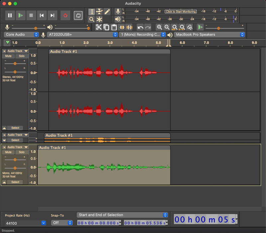266x233 pixels.
Task: Skip to end of the project
Action: 53,15
